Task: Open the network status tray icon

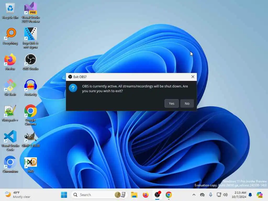Action: [x=219, y=195]
